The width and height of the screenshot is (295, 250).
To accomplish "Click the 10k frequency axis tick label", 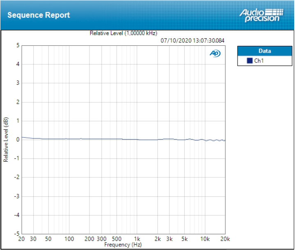I will [205, 239].
